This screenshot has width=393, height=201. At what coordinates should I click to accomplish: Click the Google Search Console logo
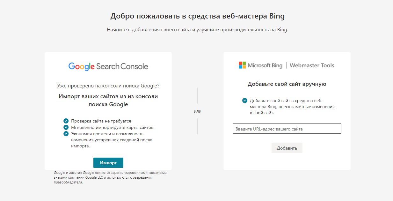click(x=108, y=66)
